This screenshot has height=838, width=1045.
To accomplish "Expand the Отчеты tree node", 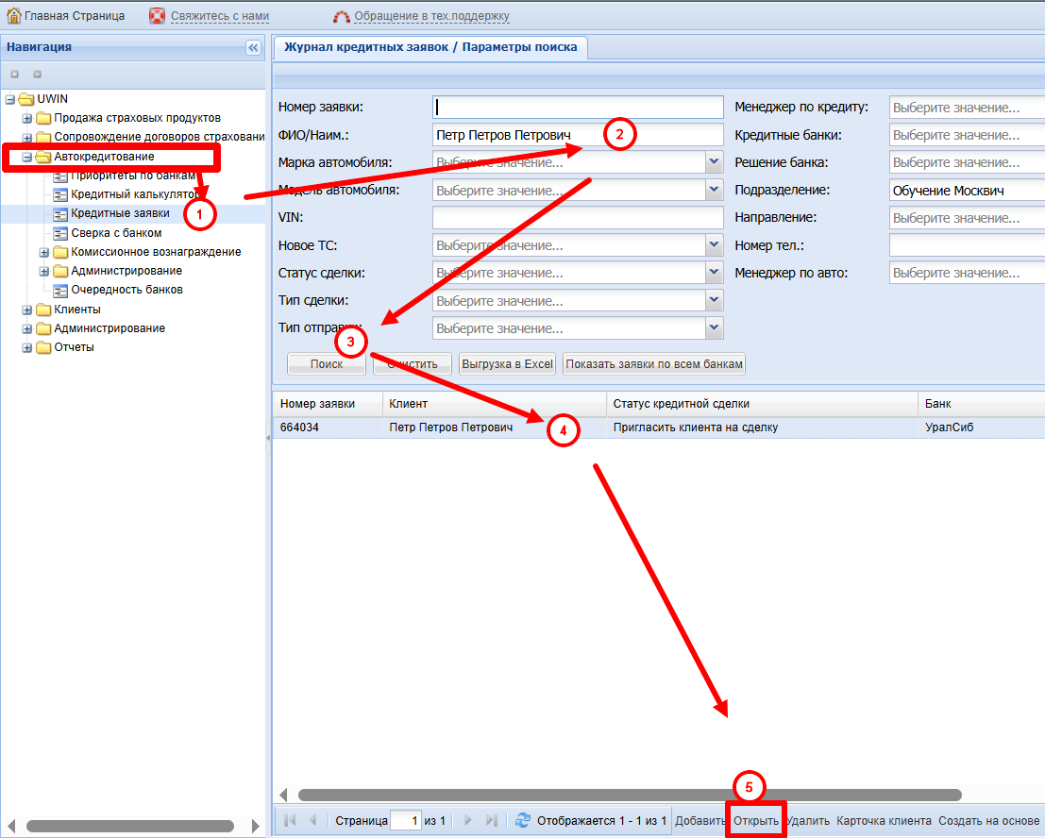I will coord(27,347).
